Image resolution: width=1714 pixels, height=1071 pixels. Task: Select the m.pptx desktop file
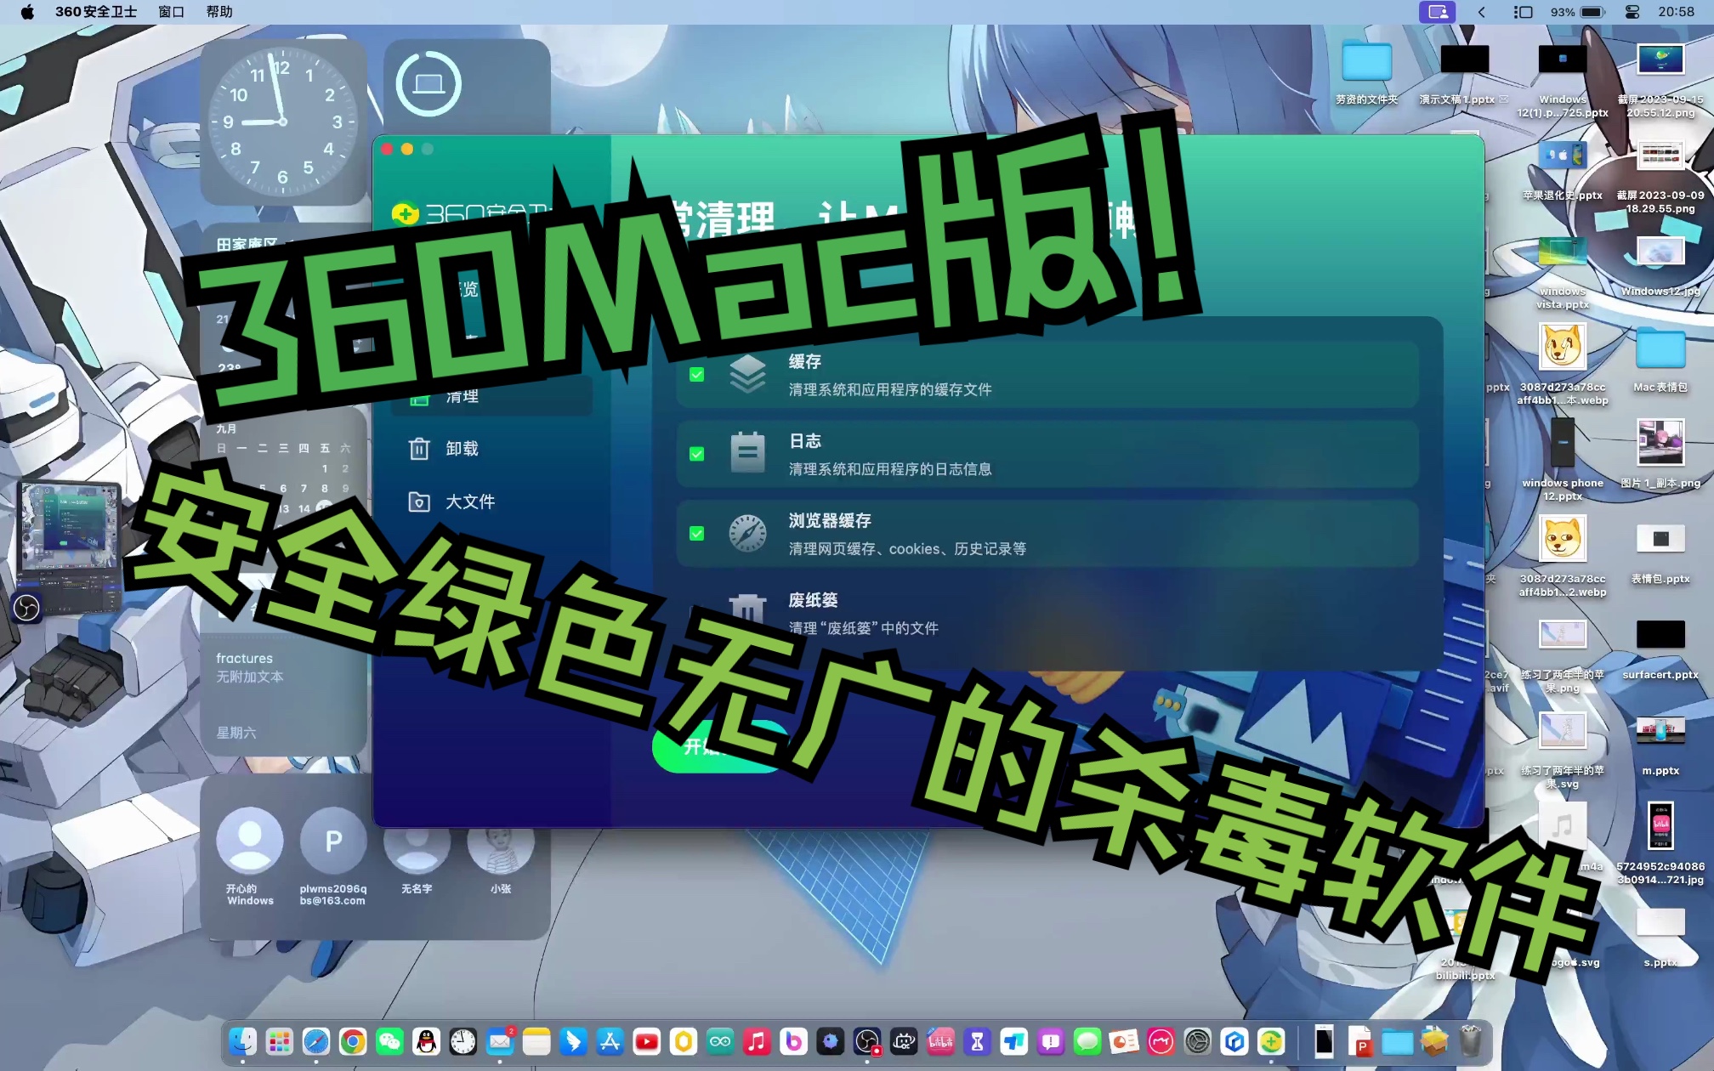coord(1660,745)
